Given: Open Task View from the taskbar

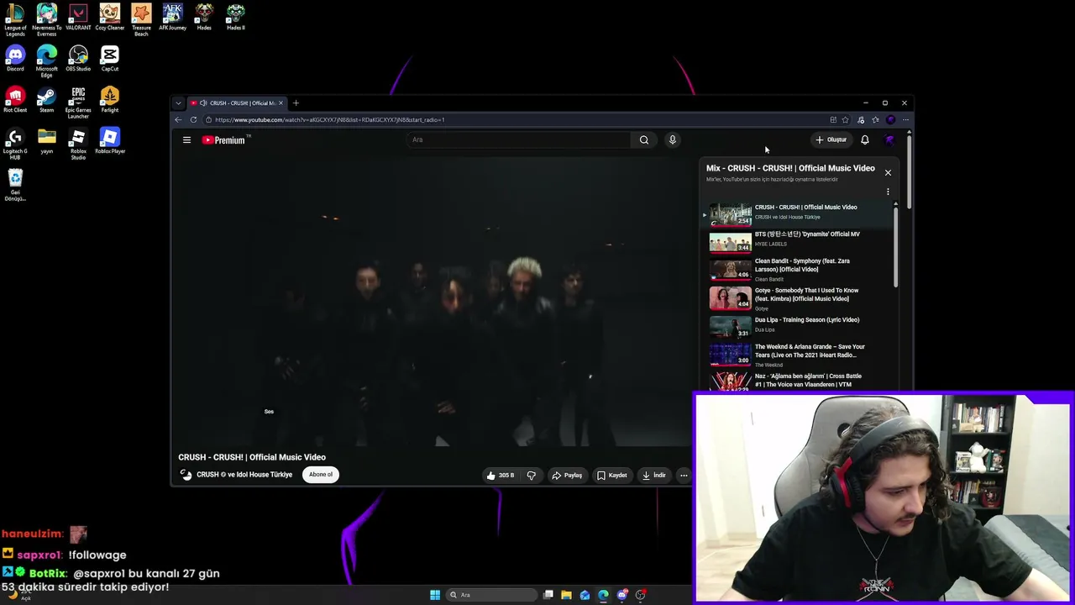Looking at the screenshot, I should pyautogui.click(x=548, y=595).
